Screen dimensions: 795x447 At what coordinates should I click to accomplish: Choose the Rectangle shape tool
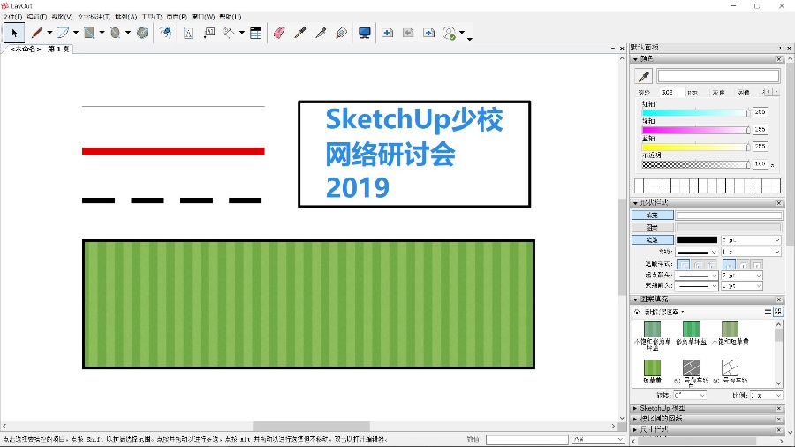89,33
